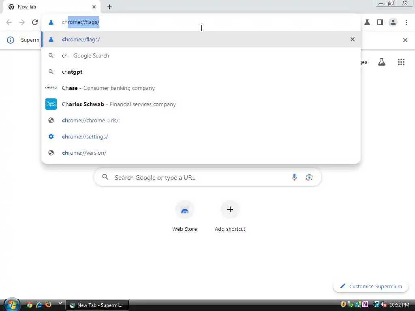Open the experiments flask icon in toolbar
Viewport: 415px width, 311px height.
[x=367, y=22]
